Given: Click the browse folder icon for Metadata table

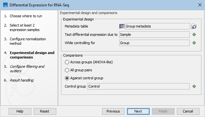Looking at the screenshot, I should (x=194, y=26).
